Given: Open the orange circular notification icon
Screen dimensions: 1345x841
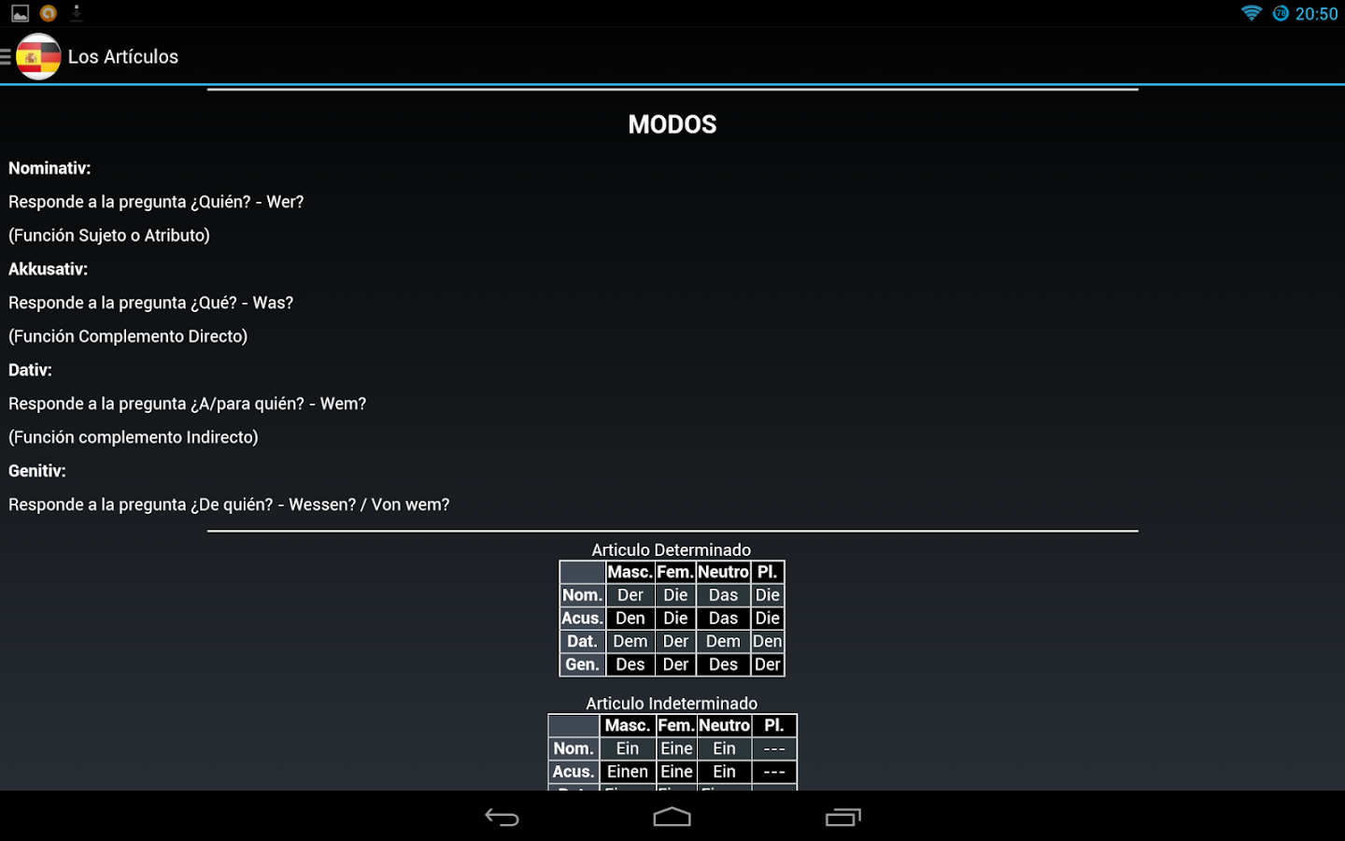Looking at the screenshot, I should 49,13.
